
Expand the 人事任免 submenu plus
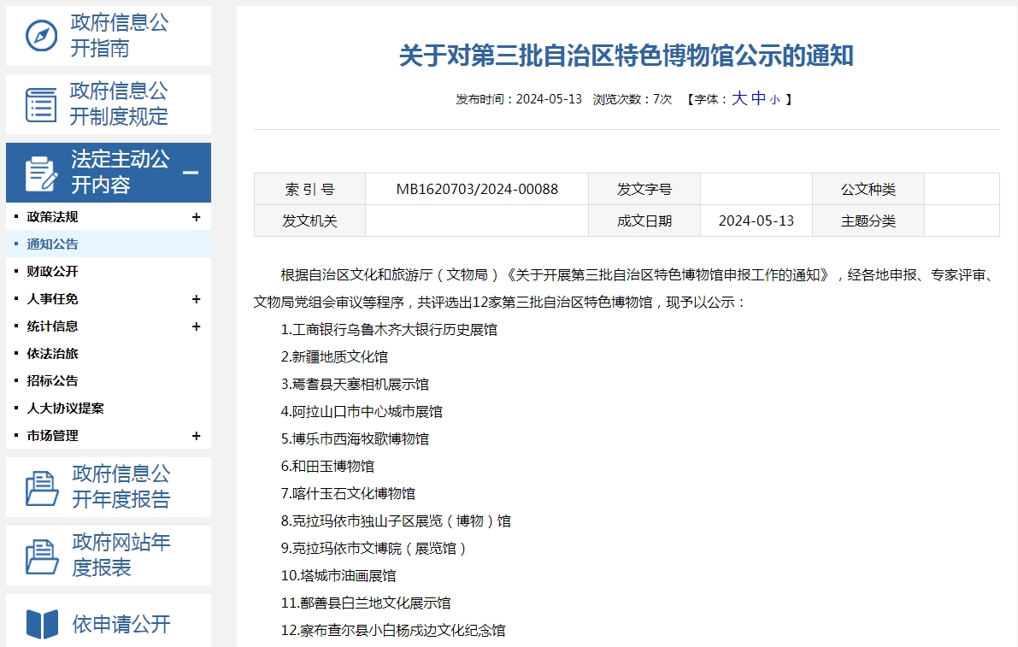pos(196,299)
